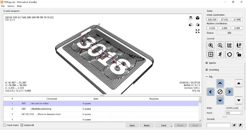Click the Safe position running-man icon
Image resolution: width=246 pixels, height=130 pixels.
coord(220,55)
